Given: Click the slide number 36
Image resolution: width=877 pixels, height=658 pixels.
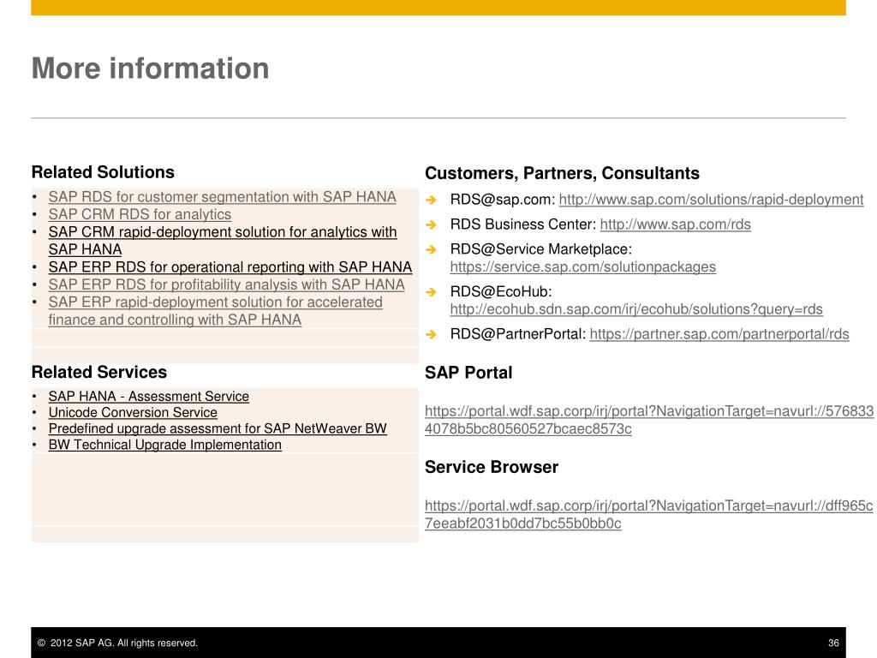Looking at the screenshot, I should (833, 643).
